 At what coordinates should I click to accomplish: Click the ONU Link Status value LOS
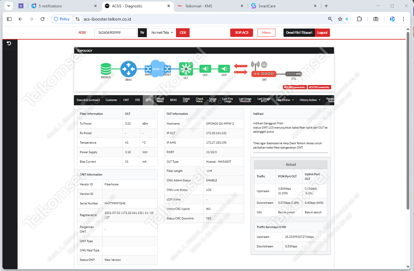pyautogui.click(x=209, y=190)
